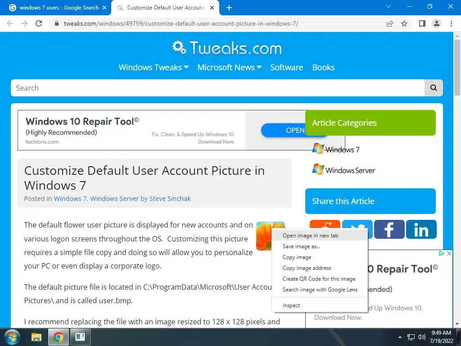Select the Customize Default User Account tab
461x346 pixels.
[165, 8]
